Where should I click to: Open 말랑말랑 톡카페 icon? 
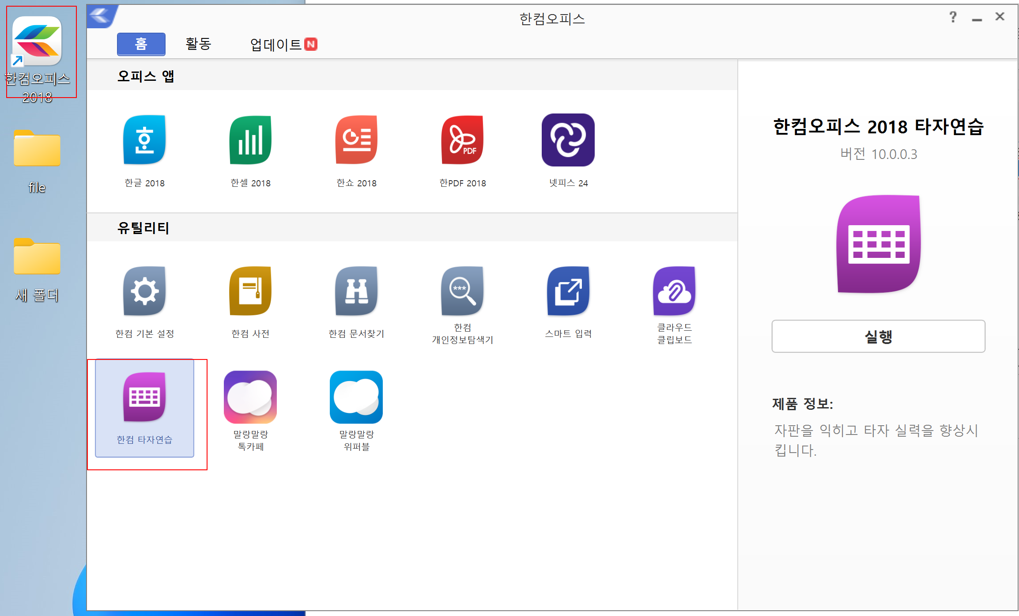click(250, 397)
